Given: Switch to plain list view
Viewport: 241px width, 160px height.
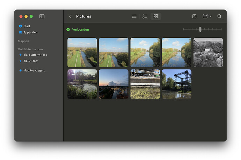Looking at the screenshot, I should pos(134,16).
